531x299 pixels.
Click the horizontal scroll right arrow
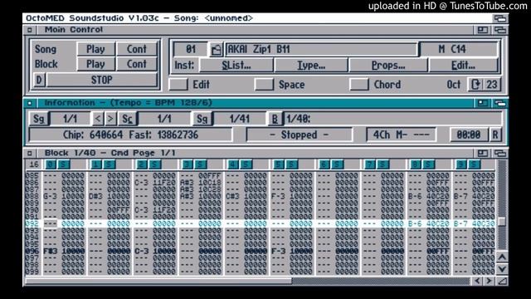point(489,281)
